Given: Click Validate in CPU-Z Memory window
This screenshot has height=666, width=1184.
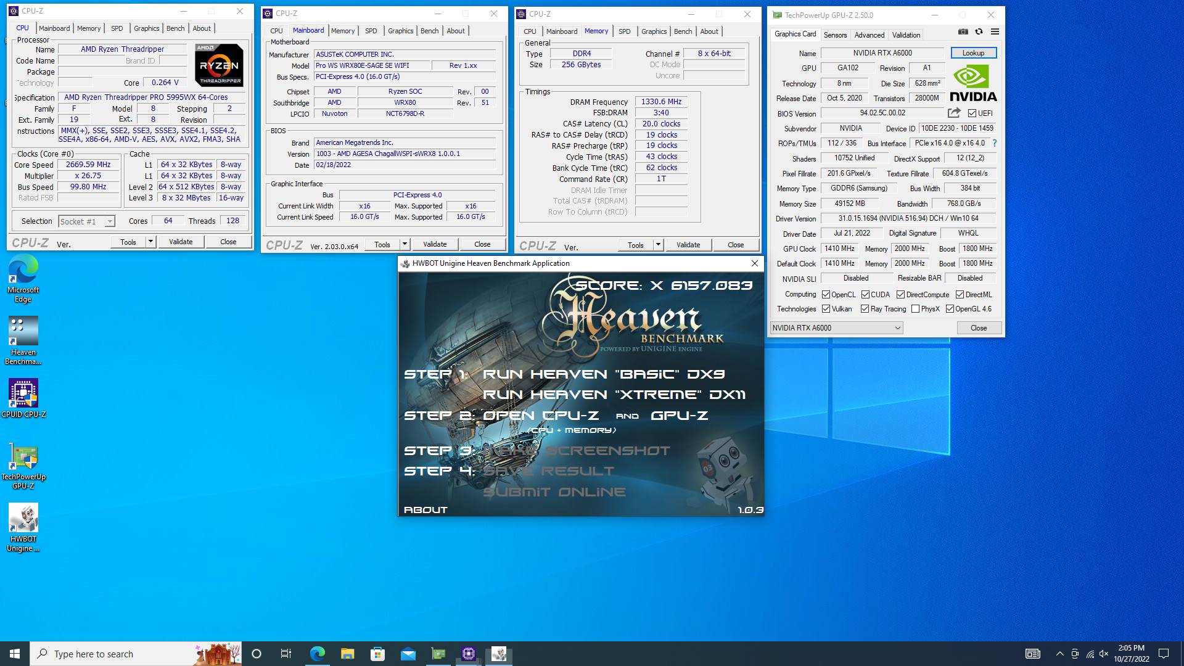Looking at the screenshot, I should pyautogui.click(x=688, y=245).
